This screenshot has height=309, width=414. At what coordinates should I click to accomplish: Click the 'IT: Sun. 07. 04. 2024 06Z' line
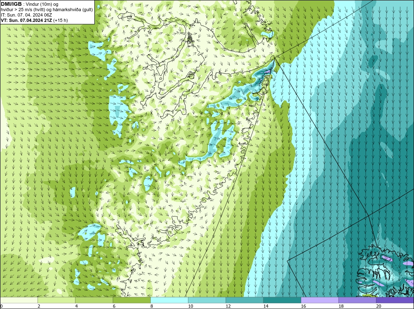tap(26, 15)
